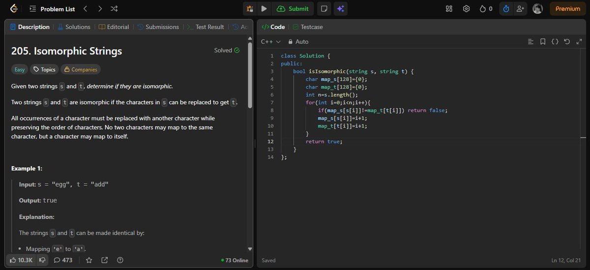Click the Saved status text
Screen dimensions: 590x270
tap(268, 260)
